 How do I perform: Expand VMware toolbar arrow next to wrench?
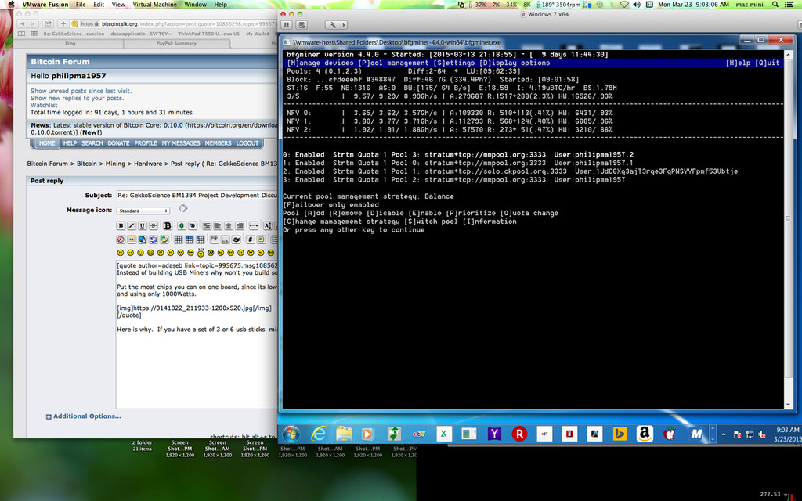coord(344,24)
